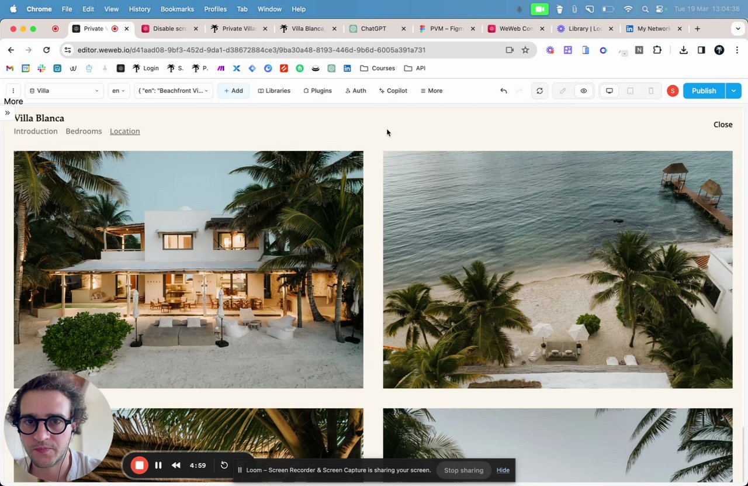This screenshot has height=486, width=748.
Task: Redo the last undone action
Action: pos(519,91)
